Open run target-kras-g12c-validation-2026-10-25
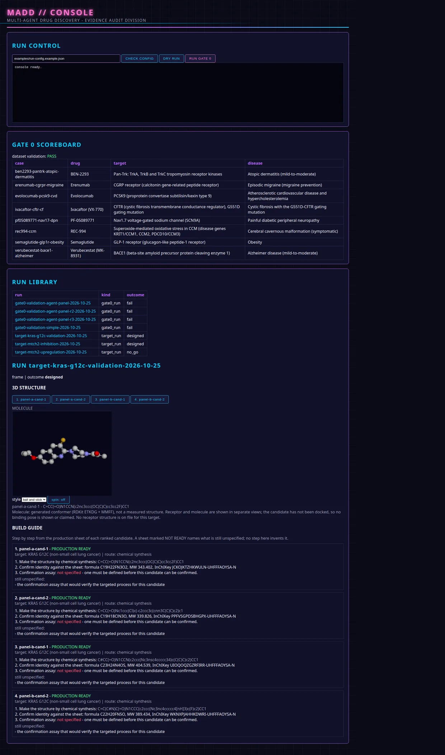Screen dimensions: 445x755 (x=51, y=336)
